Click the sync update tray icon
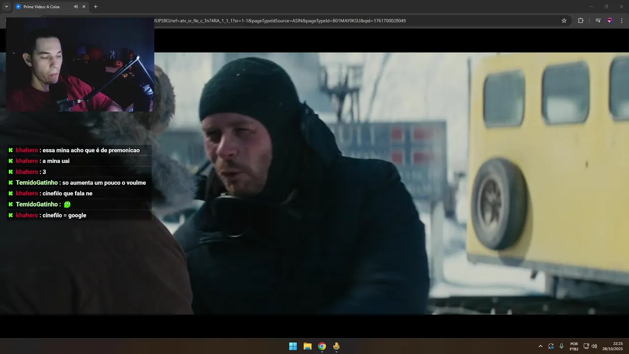Screen dimensions: 629x354 [551, 346]
